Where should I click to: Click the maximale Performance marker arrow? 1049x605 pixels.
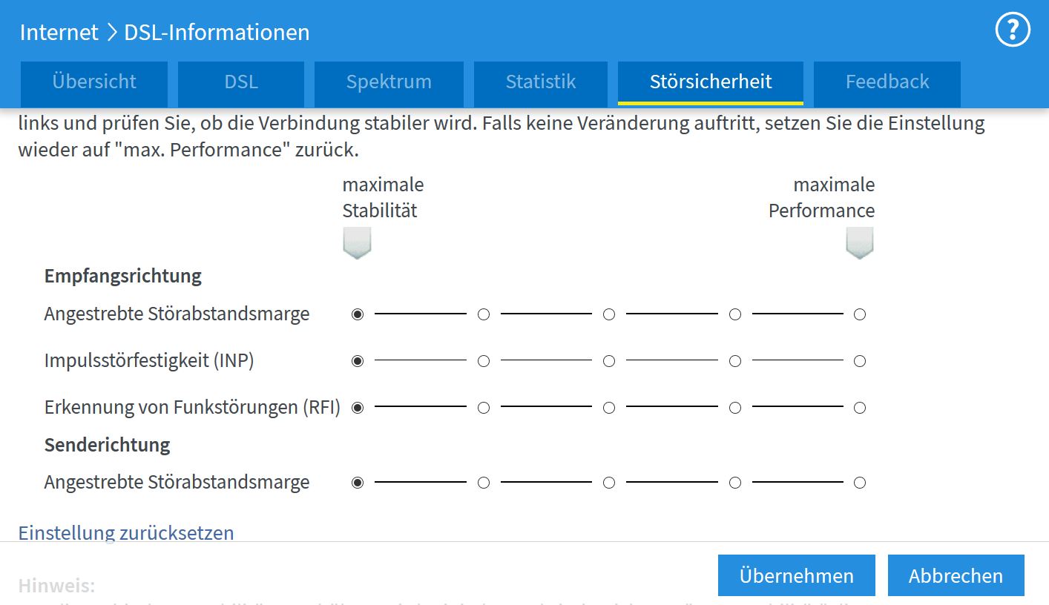coord(860,243)
